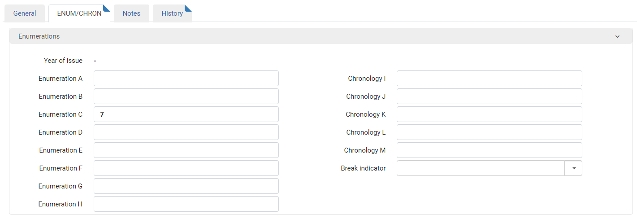Select the ENUM/CHRON tab

click(79, 13)
